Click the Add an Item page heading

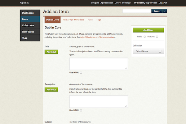click(x=56, y=11)
